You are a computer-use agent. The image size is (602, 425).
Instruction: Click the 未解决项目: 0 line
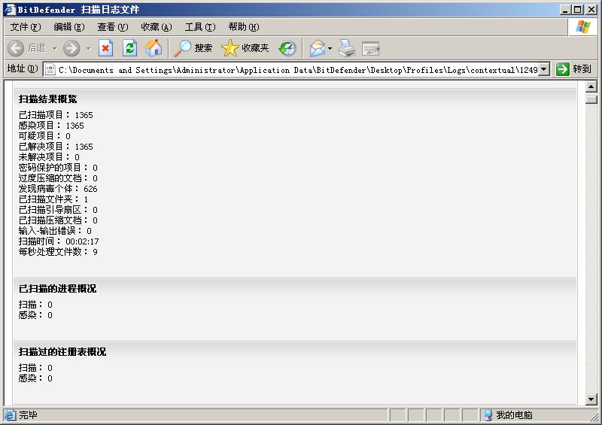coord(49,156)
